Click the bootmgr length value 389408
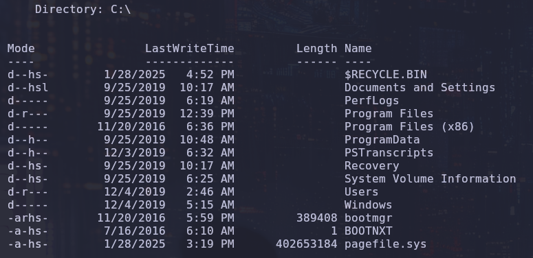Viewport: 533px width, 258px height. [317, 218]
